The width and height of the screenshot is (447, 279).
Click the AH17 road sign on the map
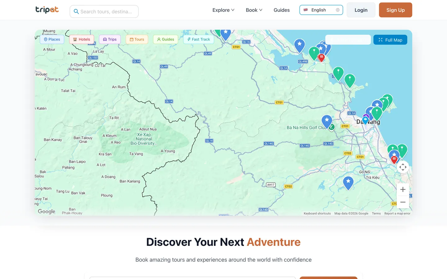coord(271,185)
